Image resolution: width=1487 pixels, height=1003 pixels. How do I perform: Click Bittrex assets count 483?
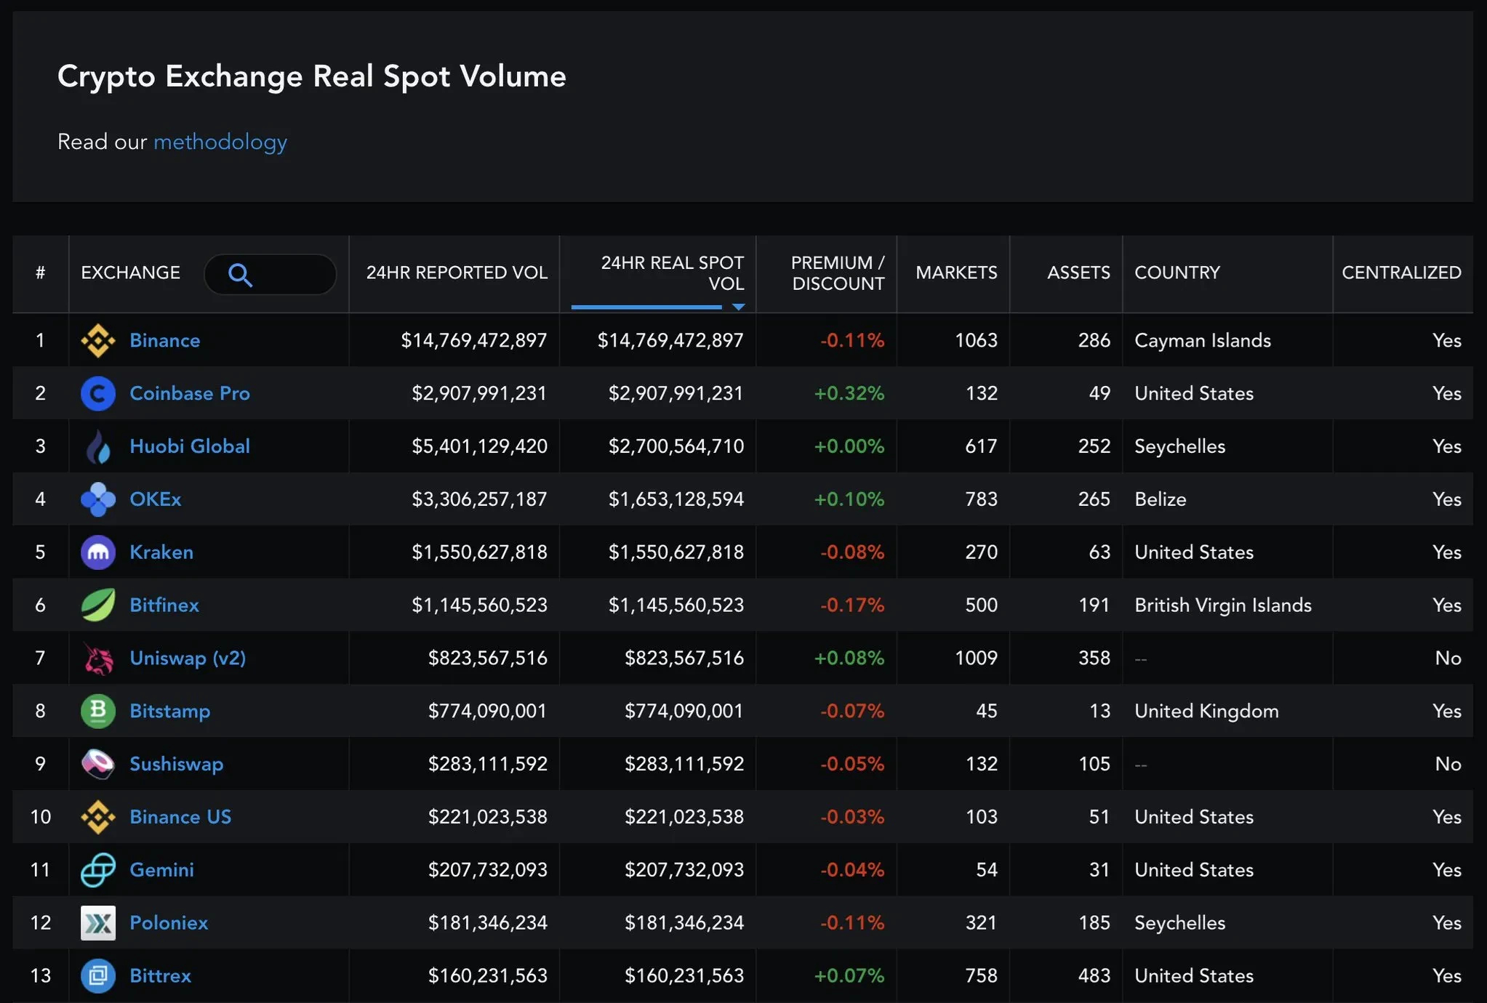[1094, 975]
